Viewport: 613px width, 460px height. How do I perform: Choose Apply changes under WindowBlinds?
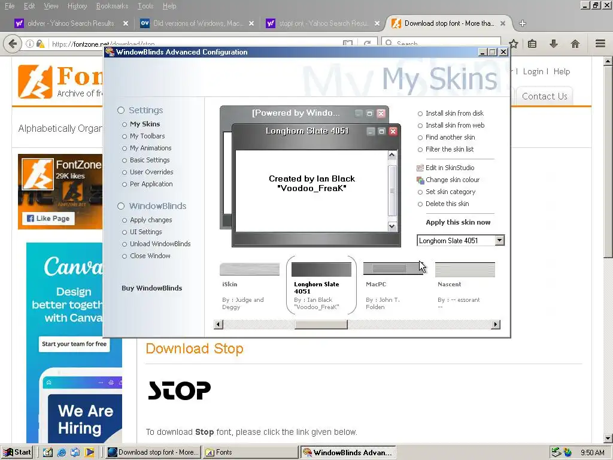click(150, 220)
